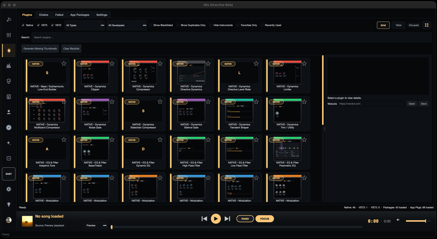Open the mixer faders sidebar icon

[9, 35]
